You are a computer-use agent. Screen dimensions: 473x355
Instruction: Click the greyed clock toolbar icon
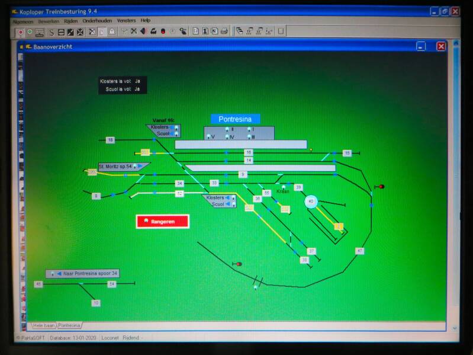(172, 31)
